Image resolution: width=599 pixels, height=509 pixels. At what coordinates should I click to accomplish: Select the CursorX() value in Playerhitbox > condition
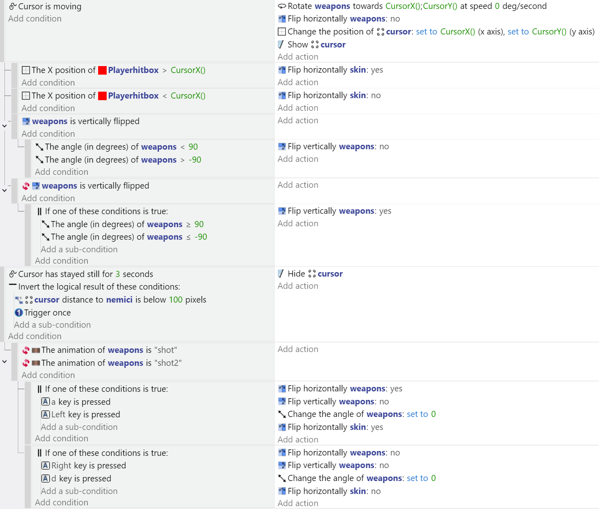pos(188,70)
